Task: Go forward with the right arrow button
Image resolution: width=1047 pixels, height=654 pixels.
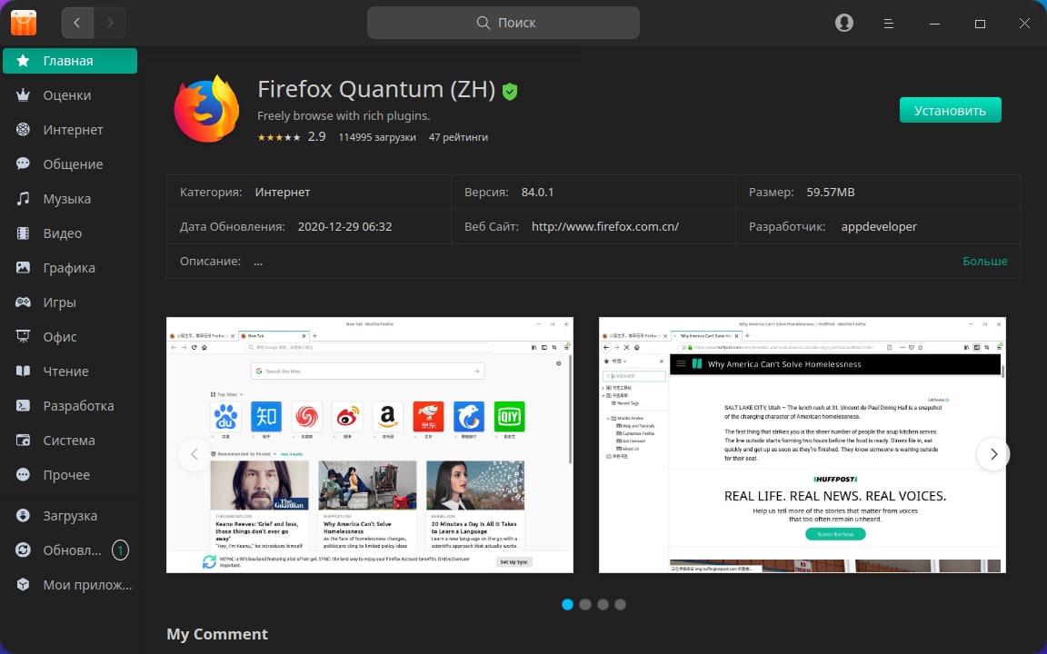Action: (109, 23)
